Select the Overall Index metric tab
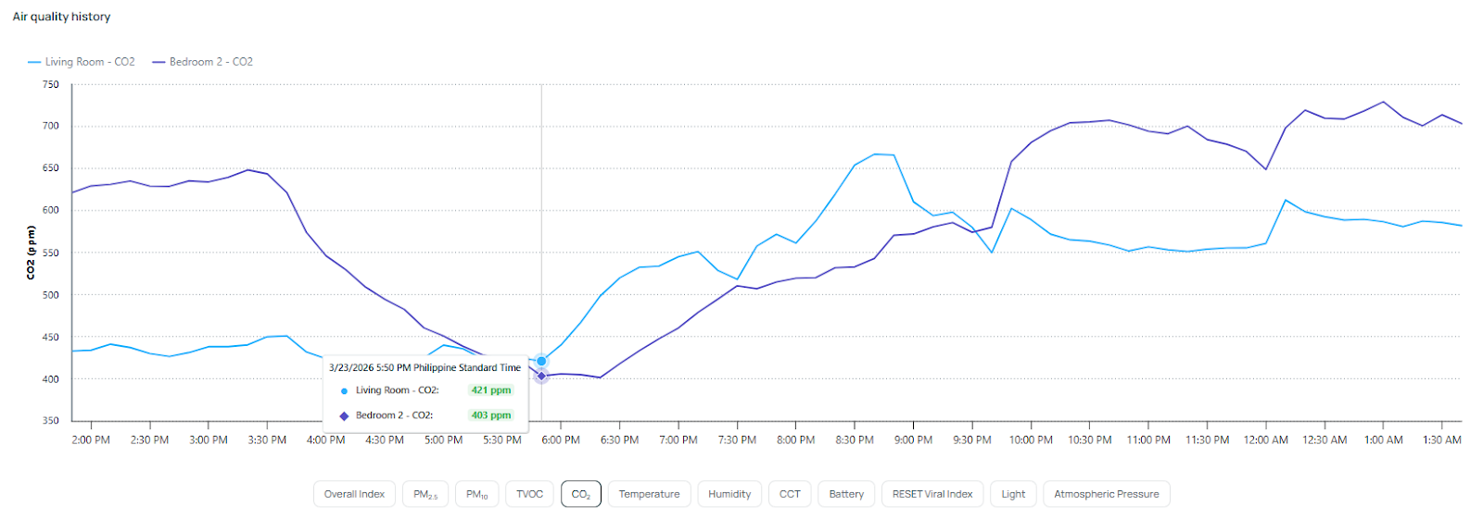This screenshot has height=519, width=1483. 354,494
